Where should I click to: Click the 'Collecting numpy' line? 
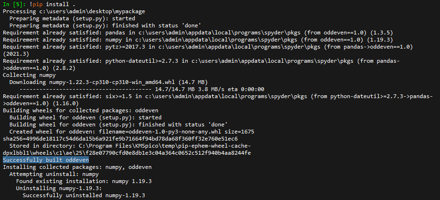[x=29, y=75]
